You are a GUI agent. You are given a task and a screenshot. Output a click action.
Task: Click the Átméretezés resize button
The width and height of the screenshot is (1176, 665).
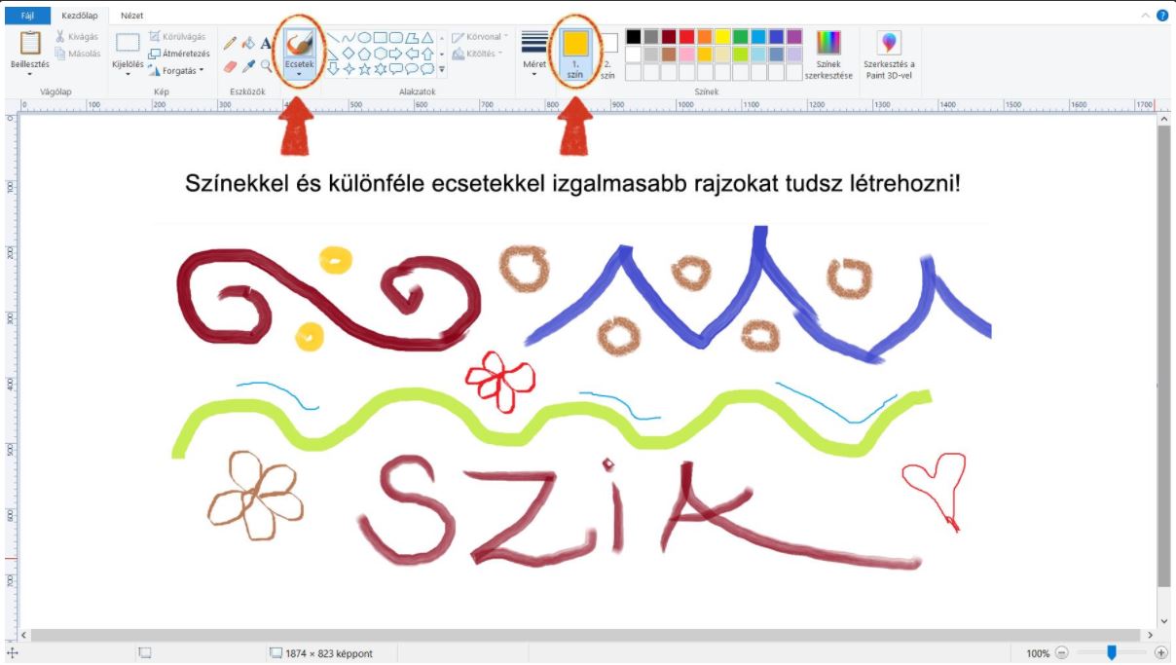click(x=178, y=54)
